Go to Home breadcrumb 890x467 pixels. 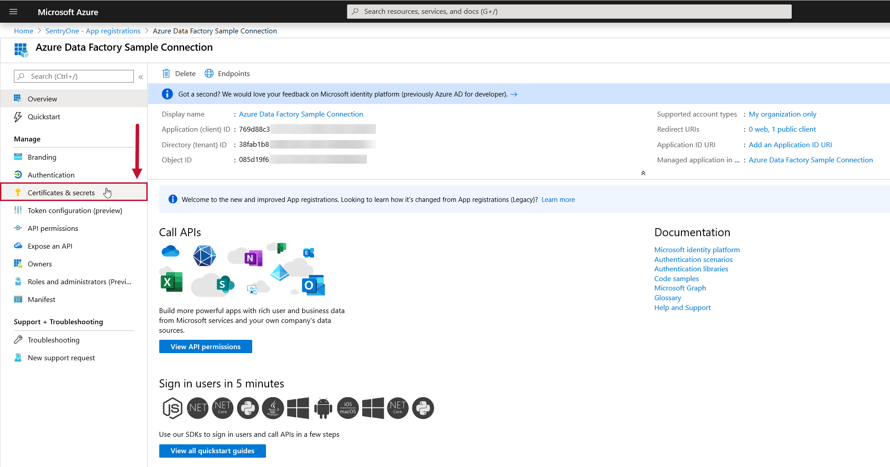(24, 31)
